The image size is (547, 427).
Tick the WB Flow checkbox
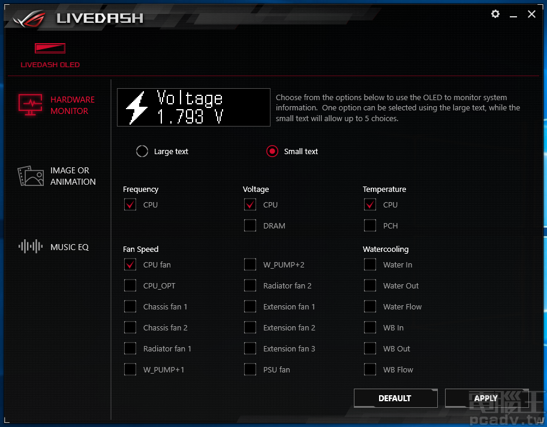[x=370, y=369]
